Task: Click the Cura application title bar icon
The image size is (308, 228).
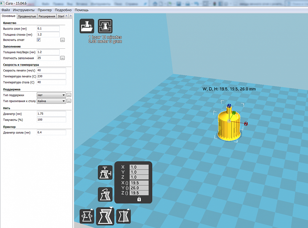Action: coord(2,3)
